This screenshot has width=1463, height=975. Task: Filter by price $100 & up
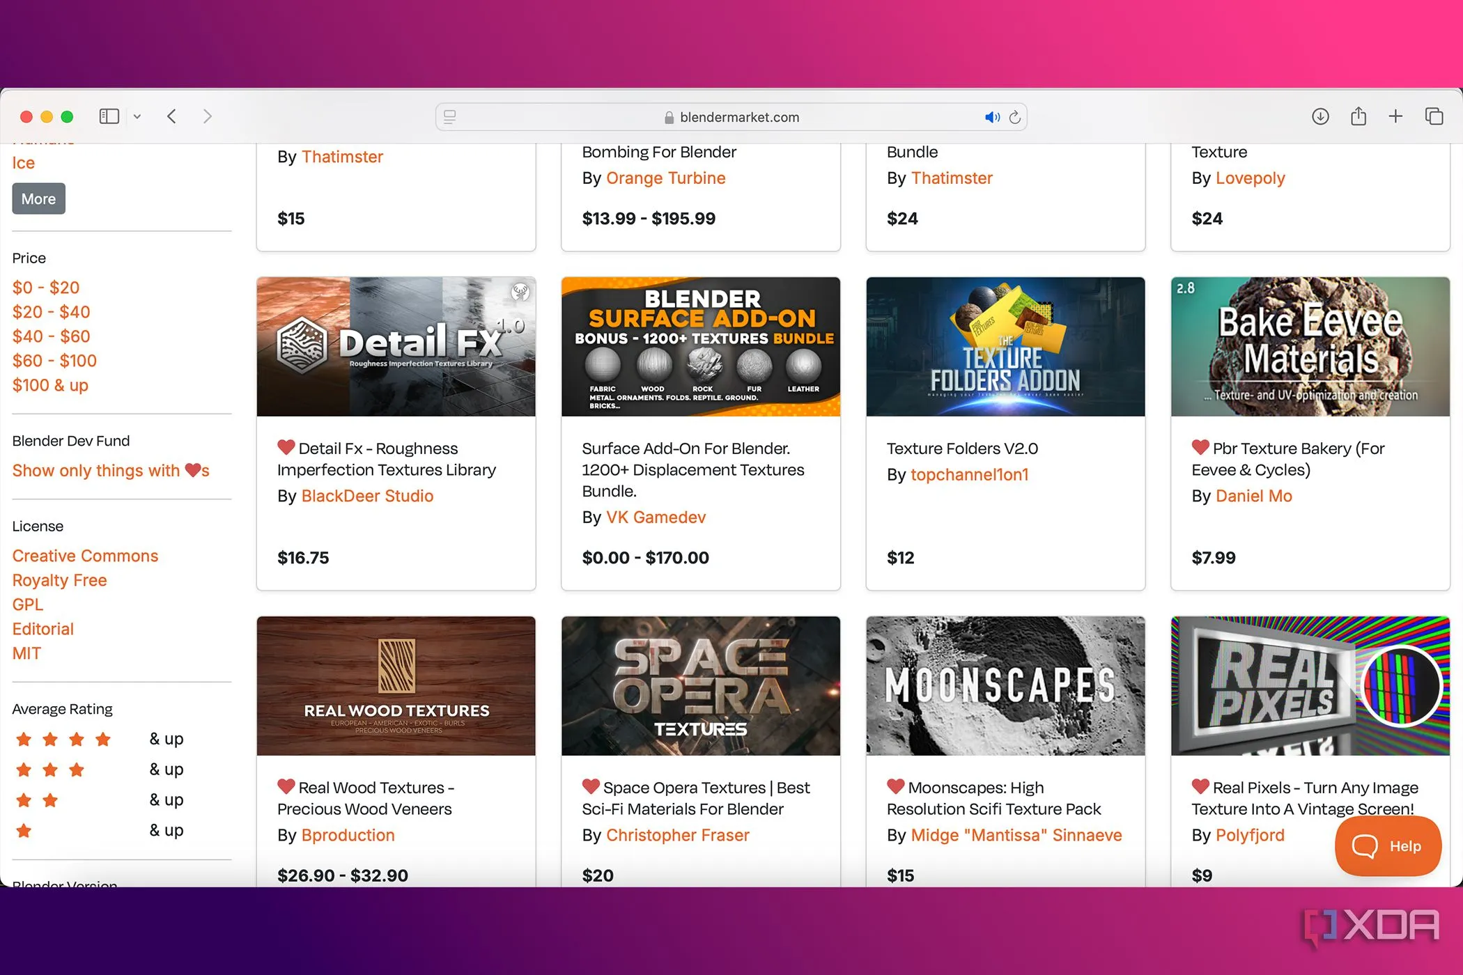tap(50, 385)
